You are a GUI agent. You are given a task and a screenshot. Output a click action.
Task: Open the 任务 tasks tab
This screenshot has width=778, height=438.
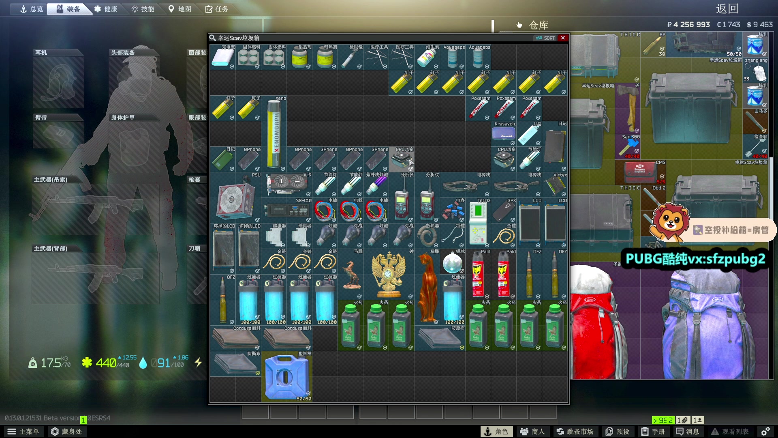point(217,9)
